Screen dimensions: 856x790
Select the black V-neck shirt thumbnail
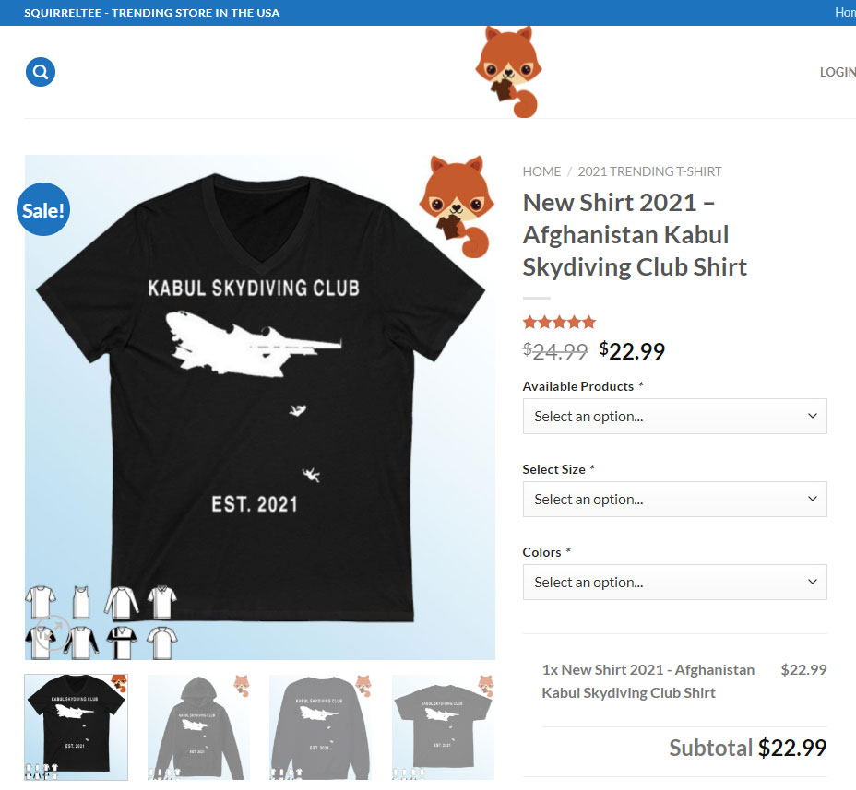coord(76,727)
